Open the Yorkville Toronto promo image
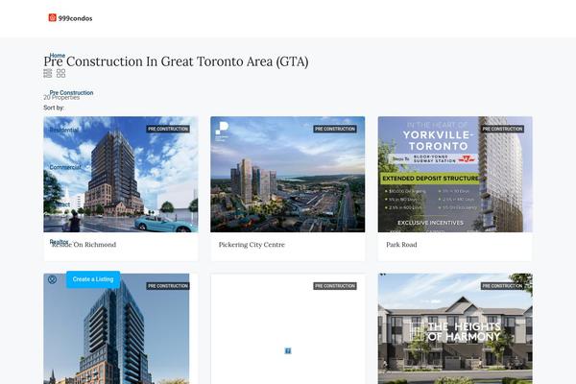 (x=455, y=174)
